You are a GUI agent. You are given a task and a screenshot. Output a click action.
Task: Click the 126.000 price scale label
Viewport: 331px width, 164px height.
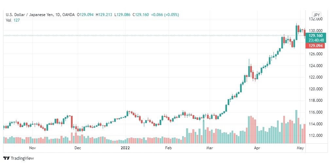(315, 54)
